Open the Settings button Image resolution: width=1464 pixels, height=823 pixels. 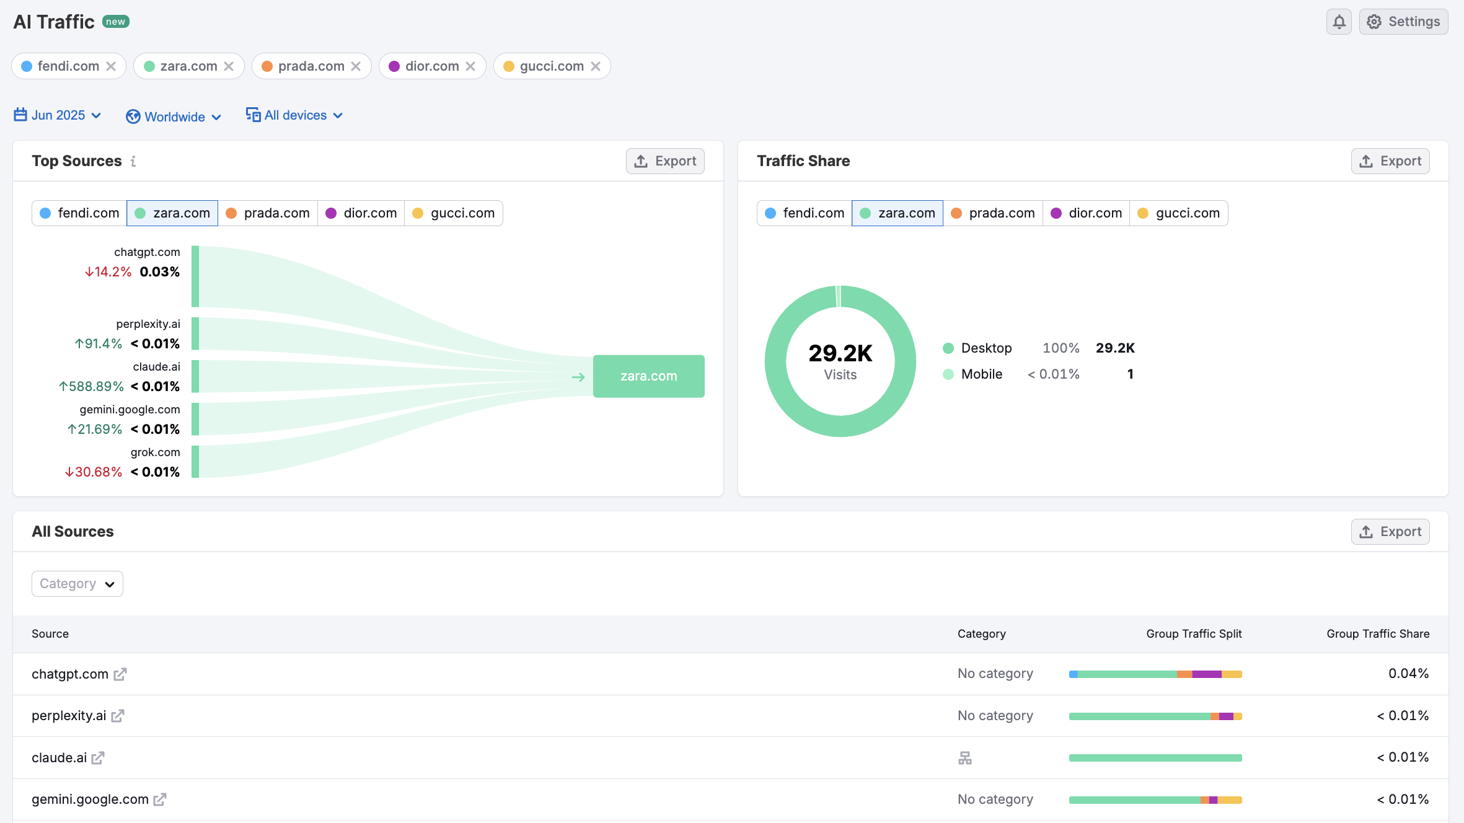click(x=1403, y=22)
